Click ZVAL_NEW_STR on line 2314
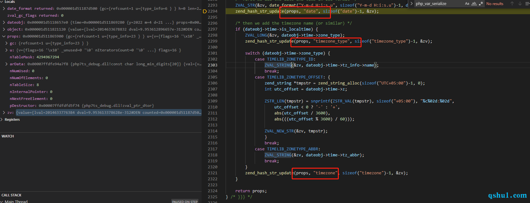 tap(279, 131)
